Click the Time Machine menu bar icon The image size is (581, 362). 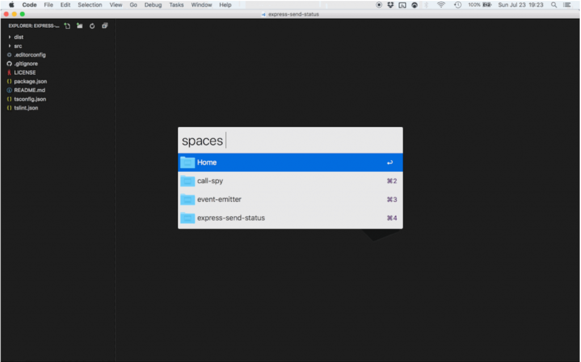click(x=457, y=5)
